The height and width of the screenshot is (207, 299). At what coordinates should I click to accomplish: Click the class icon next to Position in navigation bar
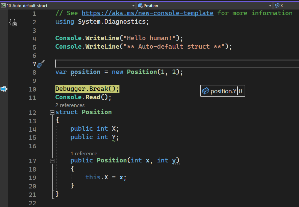click(x=140, y=5)
